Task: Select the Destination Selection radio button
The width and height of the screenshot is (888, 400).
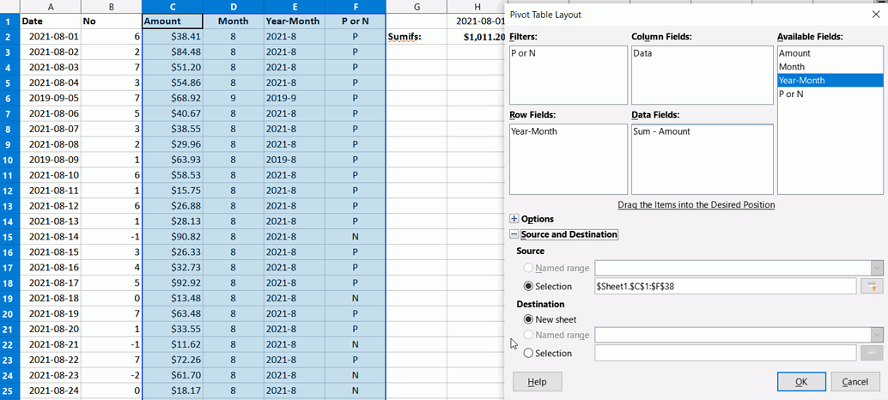Action: coord(528,353)
